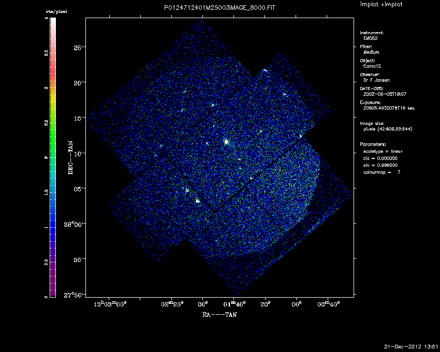Click the colour bar tick labelled 4
Screen dimensions: 440x352
click(46, 18)
